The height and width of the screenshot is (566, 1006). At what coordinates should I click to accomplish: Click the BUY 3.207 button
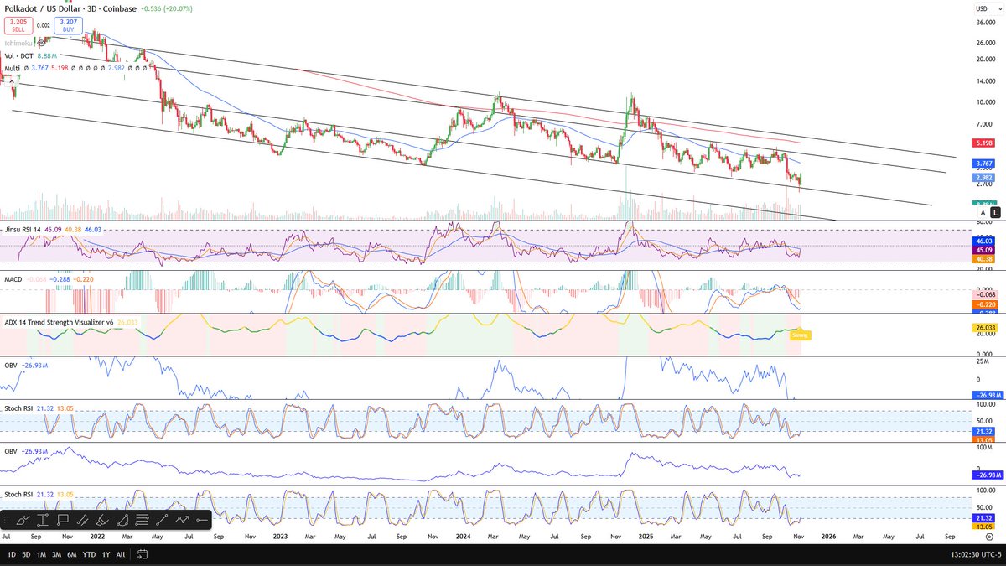coord(69,25)
